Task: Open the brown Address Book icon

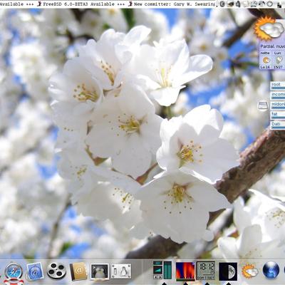Action: 78,271
